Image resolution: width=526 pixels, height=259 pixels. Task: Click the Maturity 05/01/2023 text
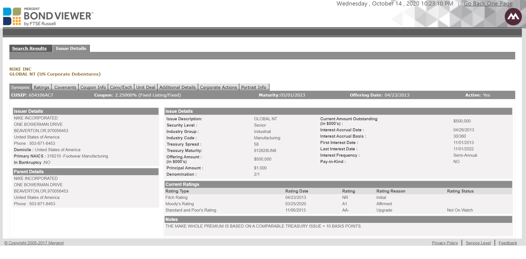pos(282,95)
